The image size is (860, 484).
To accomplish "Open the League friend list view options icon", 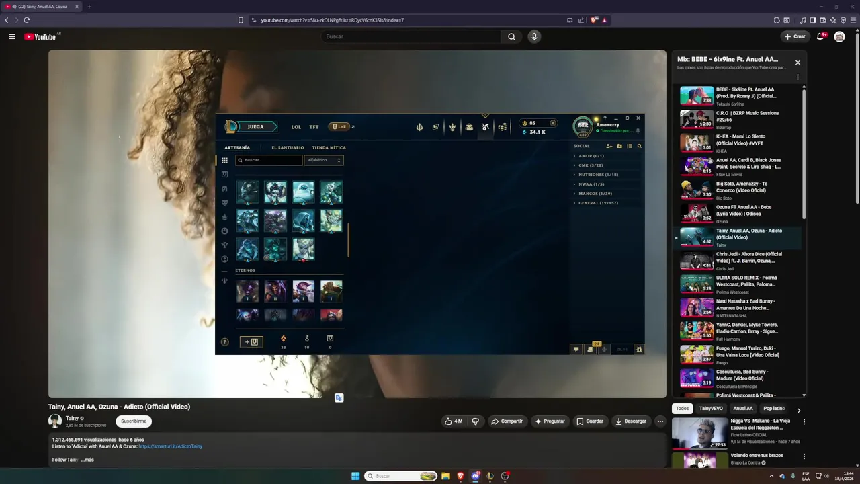I will point(630,146).
